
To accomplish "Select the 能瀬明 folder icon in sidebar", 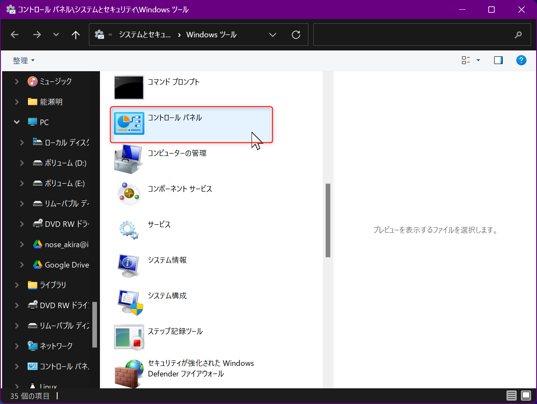I will coord(33,101).
